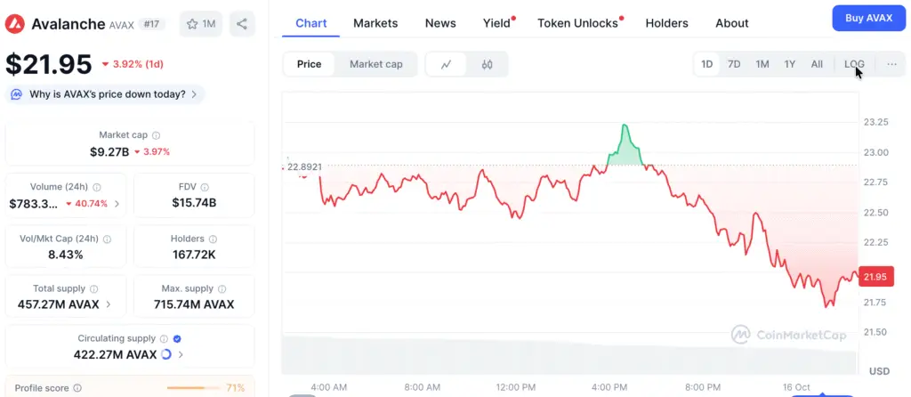Expand Total supply details chevron
This screenshot has width=911, height=397.
109,304
